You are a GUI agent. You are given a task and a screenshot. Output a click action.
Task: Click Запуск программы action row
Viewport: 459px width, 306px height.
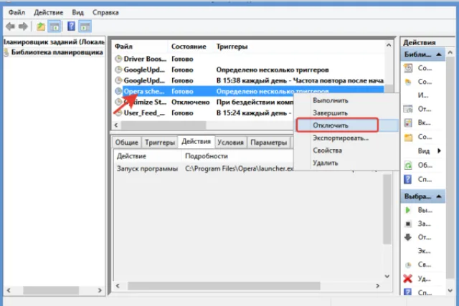tap(147, 168)
